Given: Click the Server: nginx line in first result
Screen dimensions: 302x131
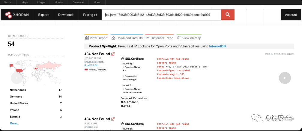Looking at the screenshot, I should point(166,63).
